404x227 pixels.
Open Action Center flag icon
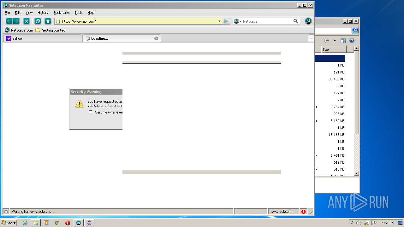pyautogui.click(x=374, y=223)
